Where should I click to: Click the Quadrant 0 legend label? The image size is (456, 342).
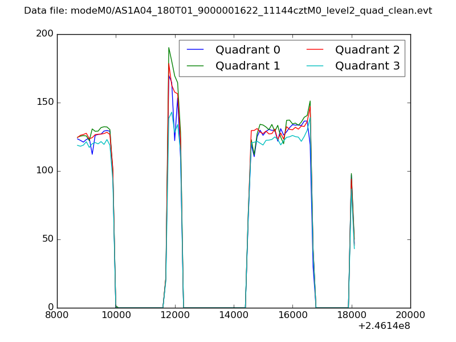pos(247,50)
